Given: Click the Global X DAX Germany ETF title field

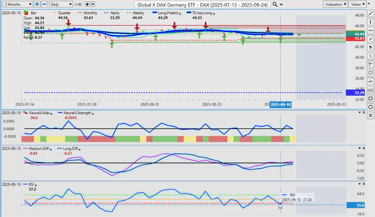Looking at the screenshot, I should click(202, 4).
